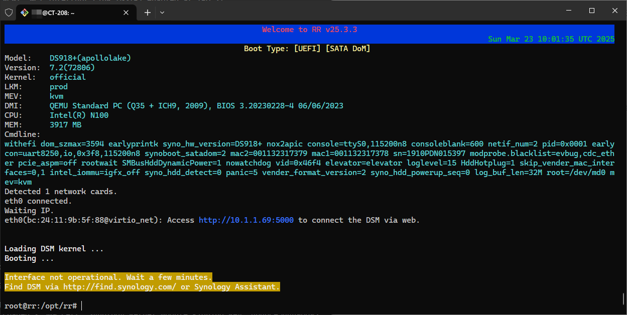Close the CT-208 terminal tab
This screenshot has width=627, height=315.
click(127, 13)
